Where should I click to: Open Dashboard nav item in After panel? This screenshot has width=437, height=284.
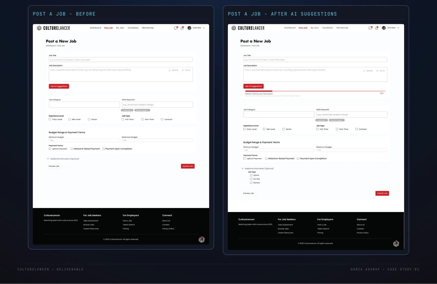pyautogui.click(x=290, y=28)
